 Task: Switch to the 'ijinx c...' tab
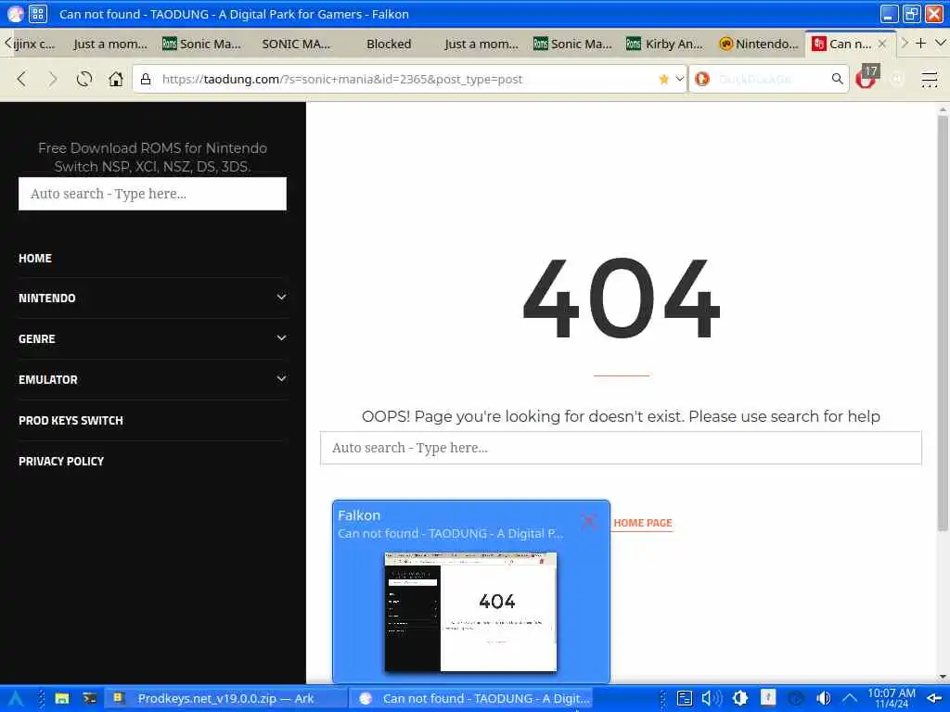click(x=34, y=44)
